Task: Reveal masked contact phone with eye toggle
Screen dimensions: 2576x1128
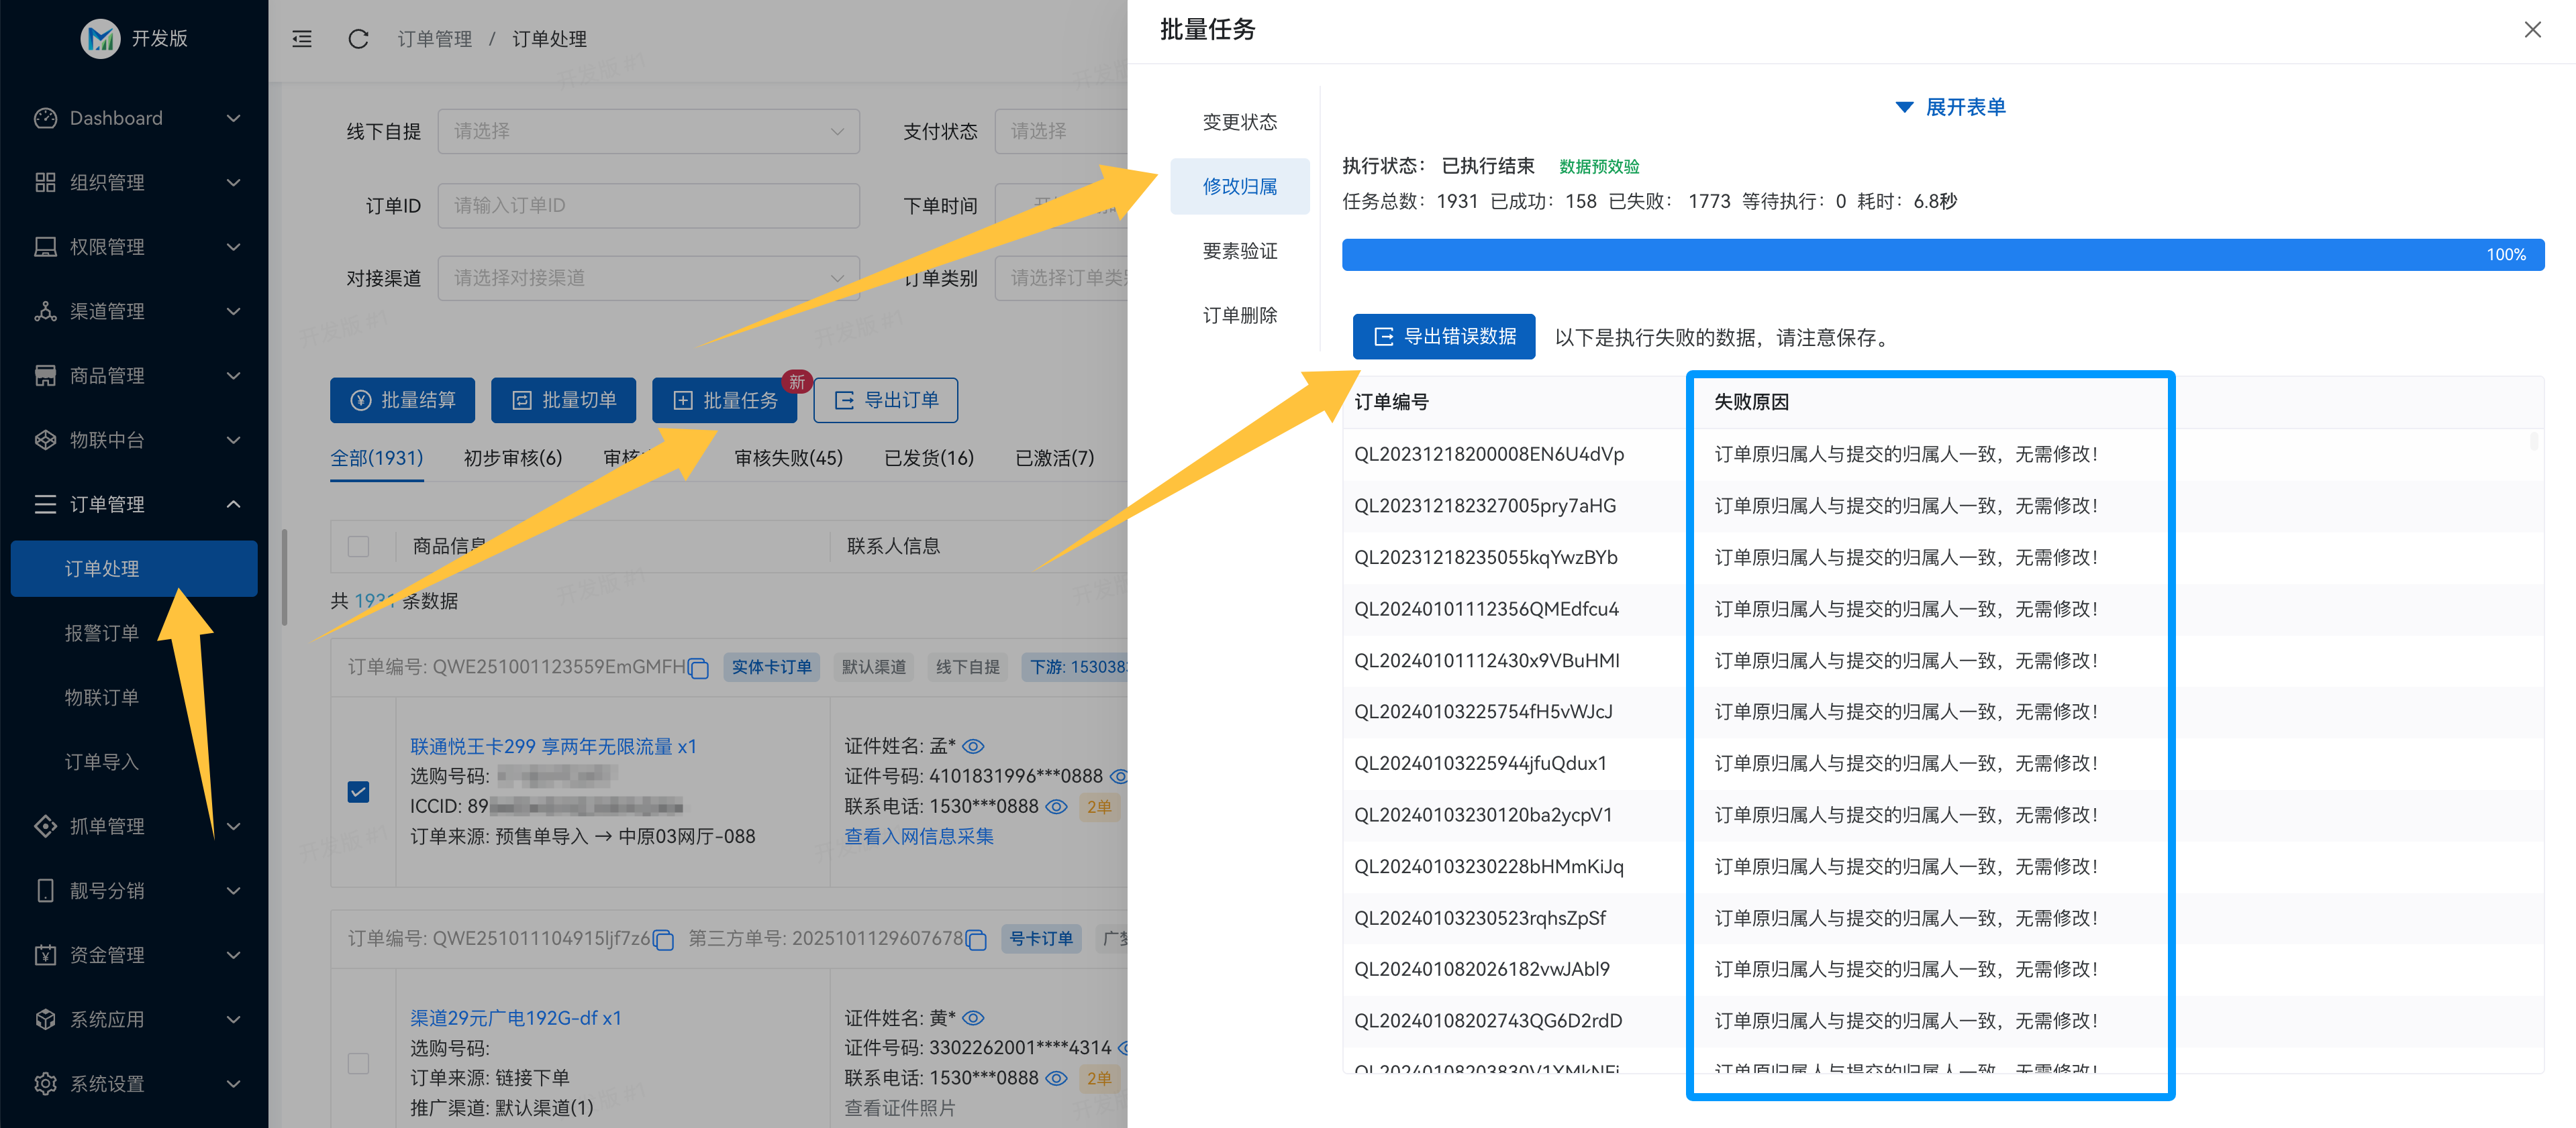Action: pyautogui.click(x=1057, y=806)
